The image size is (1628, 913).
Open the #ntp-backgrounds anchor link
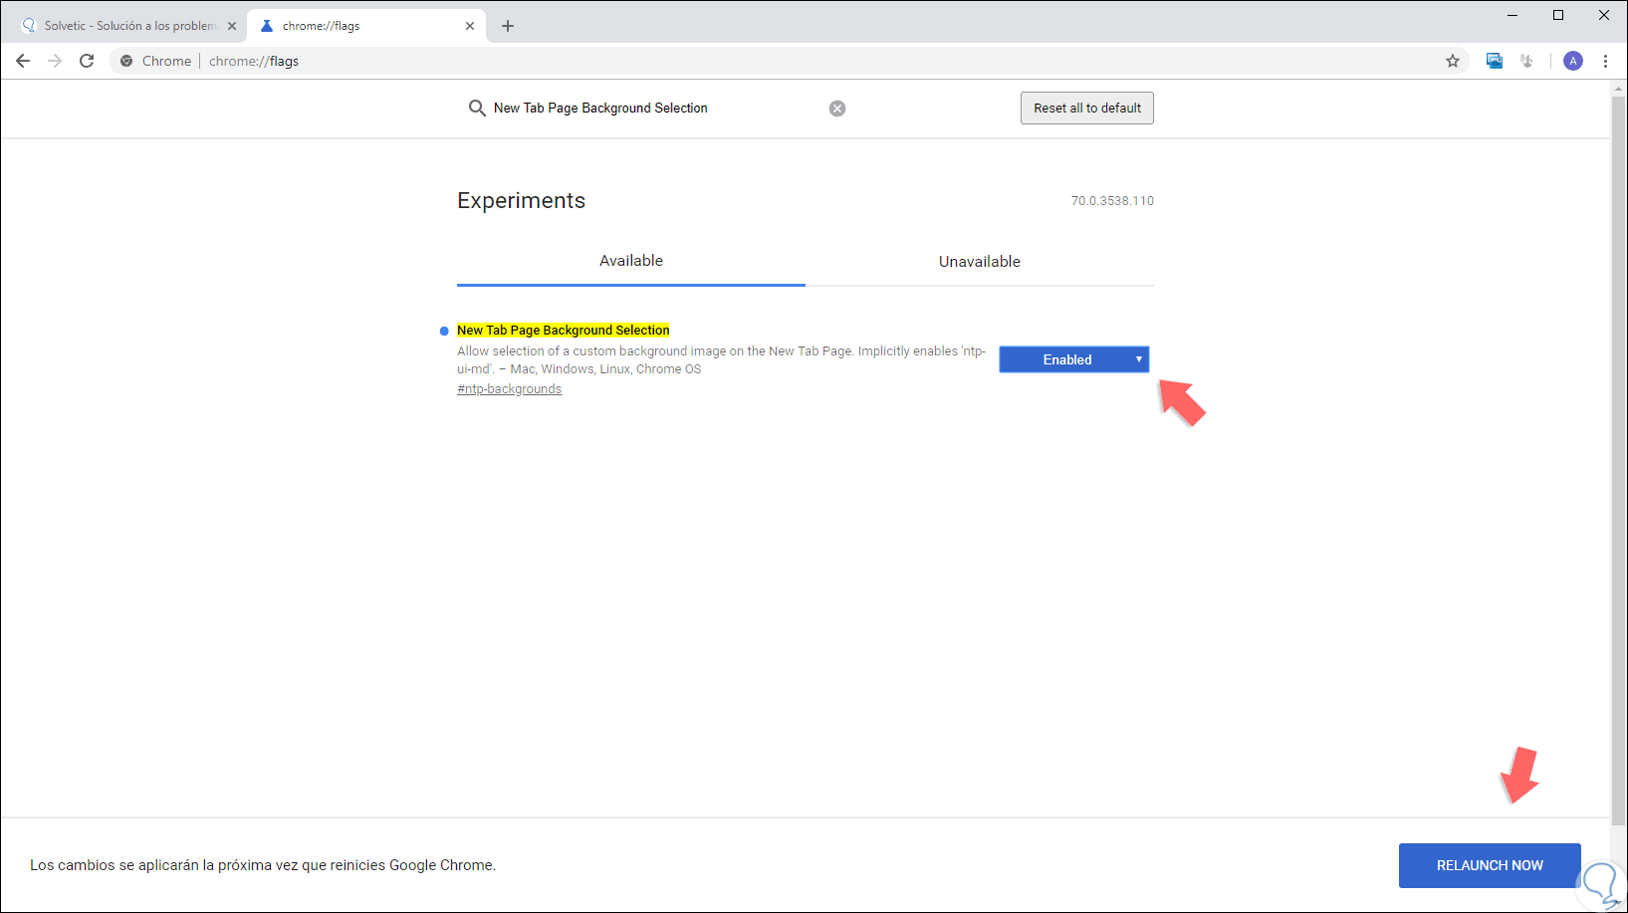(509, 389)
